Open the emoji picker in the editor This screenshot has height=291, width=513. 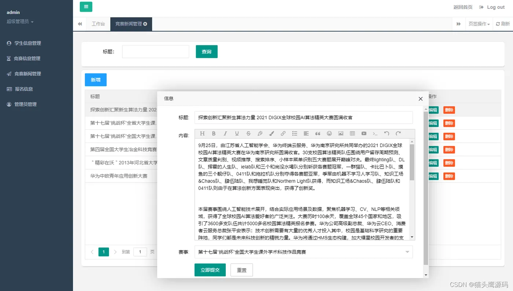(x=329, y=133)
